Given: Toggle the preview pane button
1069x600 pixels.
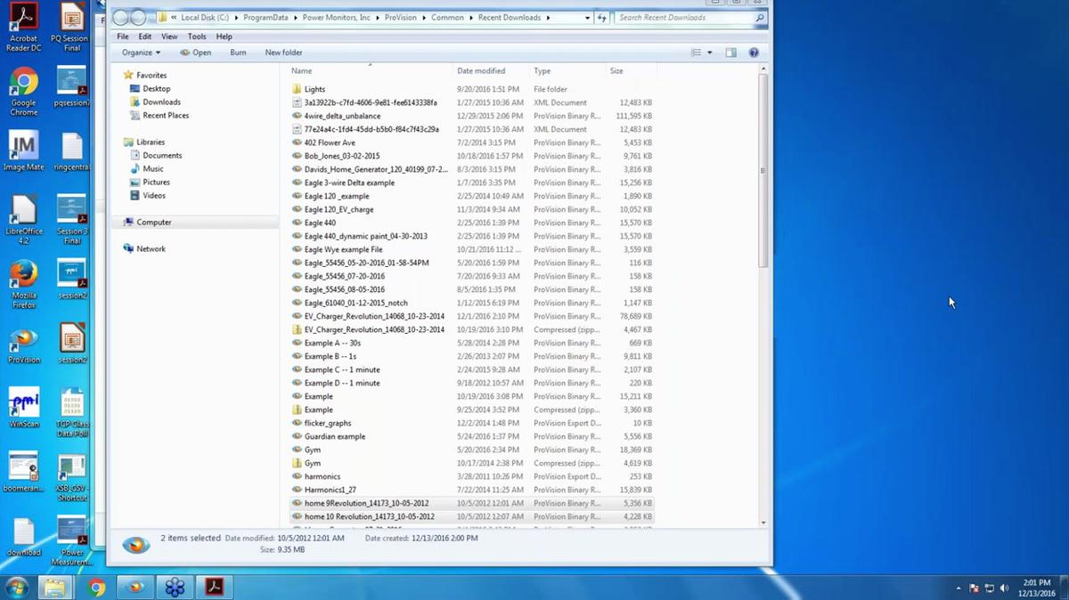Looking at the screenshot, I should click(730, 53).
